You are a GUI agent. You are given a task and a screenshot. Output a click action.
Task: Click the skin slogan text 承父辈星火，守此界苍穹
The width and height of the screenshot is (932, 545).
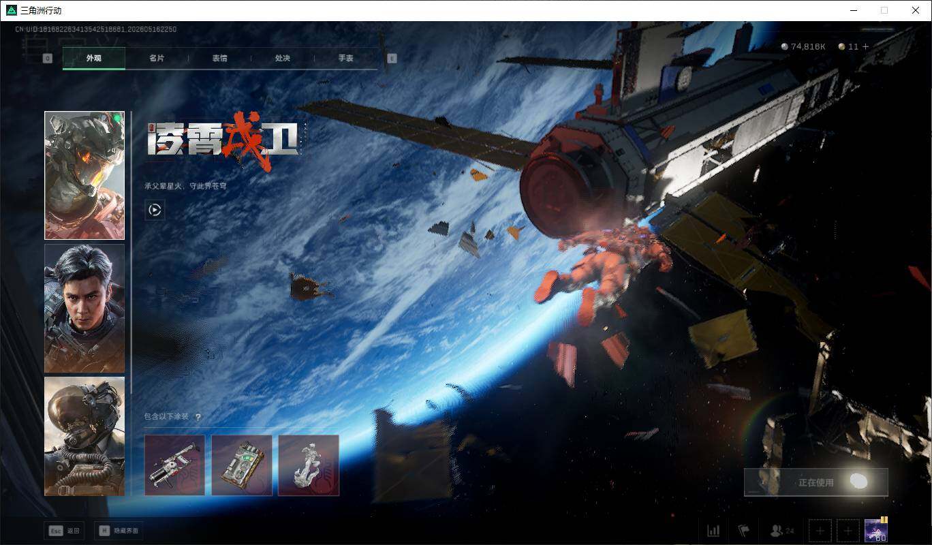click(185, 185)
